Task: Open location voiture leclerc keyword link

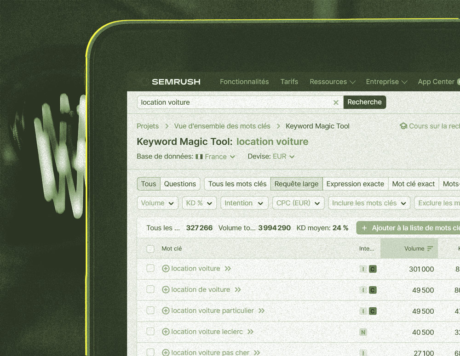Action: [207, 332]
